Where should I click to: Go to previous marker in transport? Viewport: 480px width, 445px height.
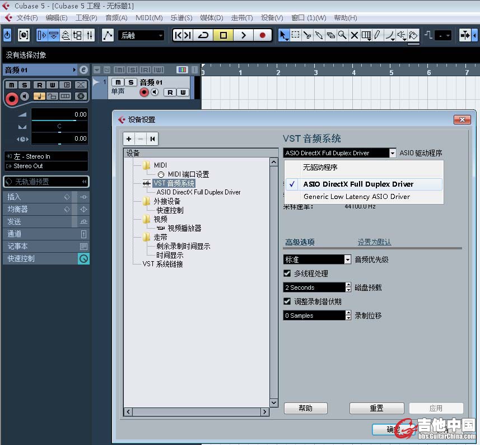coord(178,35)
